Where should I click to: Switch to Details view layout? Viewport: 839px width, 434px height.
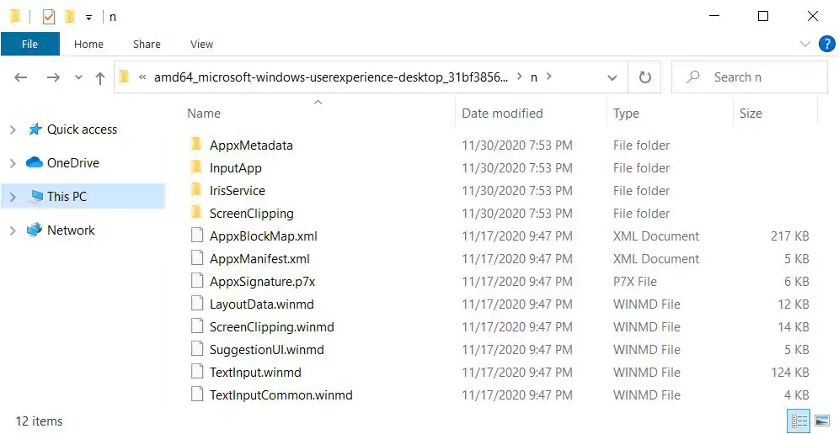(x=799, y=421)
